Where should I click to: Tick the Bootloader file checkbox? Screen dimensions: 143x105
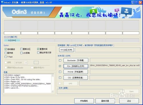pos(60,60)
